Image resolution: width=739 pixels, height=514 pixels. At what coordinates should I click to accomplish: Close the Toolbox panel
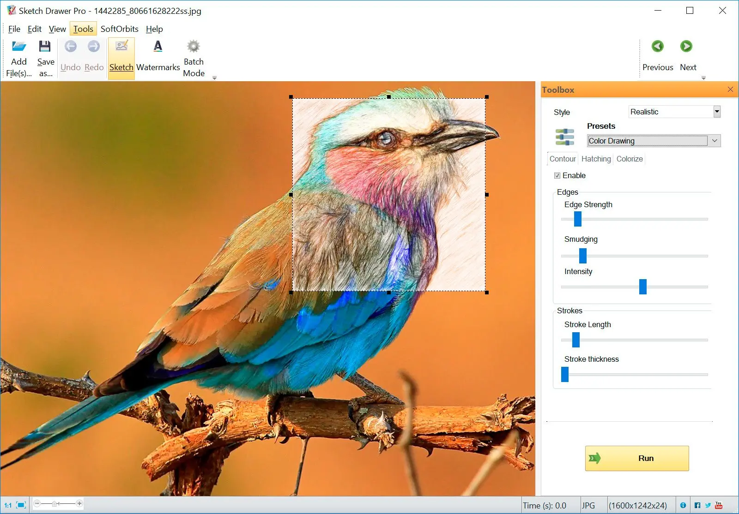730,90
